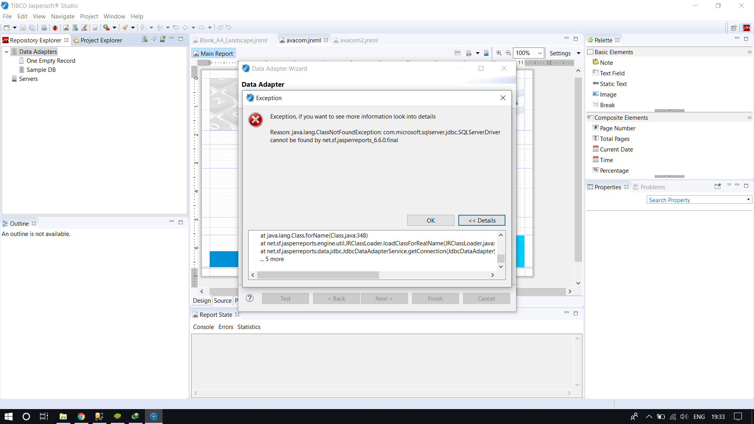Viewport: 754px width, 424px height.
Task: Click the wizard help question mark icon
Action: [250, 298]
